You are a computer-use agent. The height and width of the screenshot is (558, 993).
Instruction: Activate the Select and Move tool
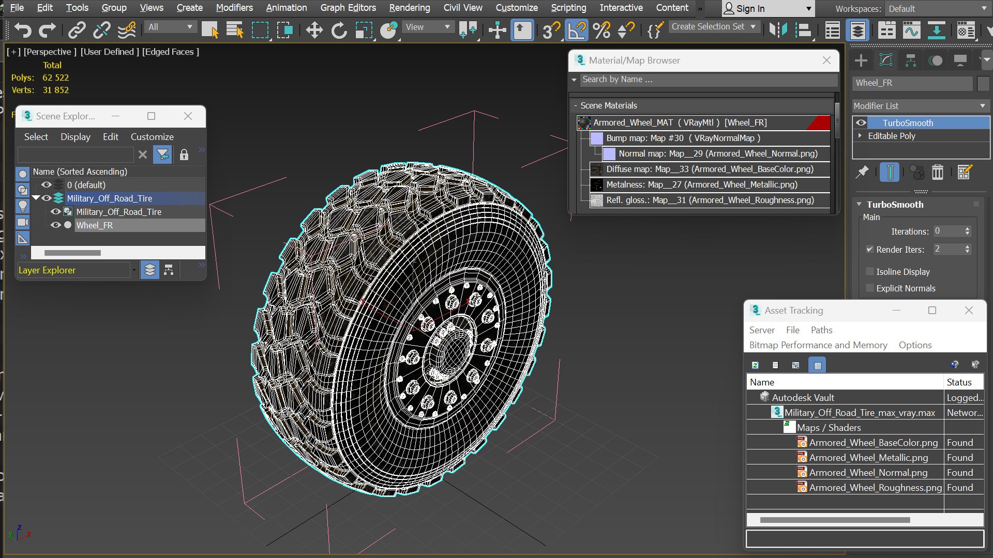click(314, 30)
